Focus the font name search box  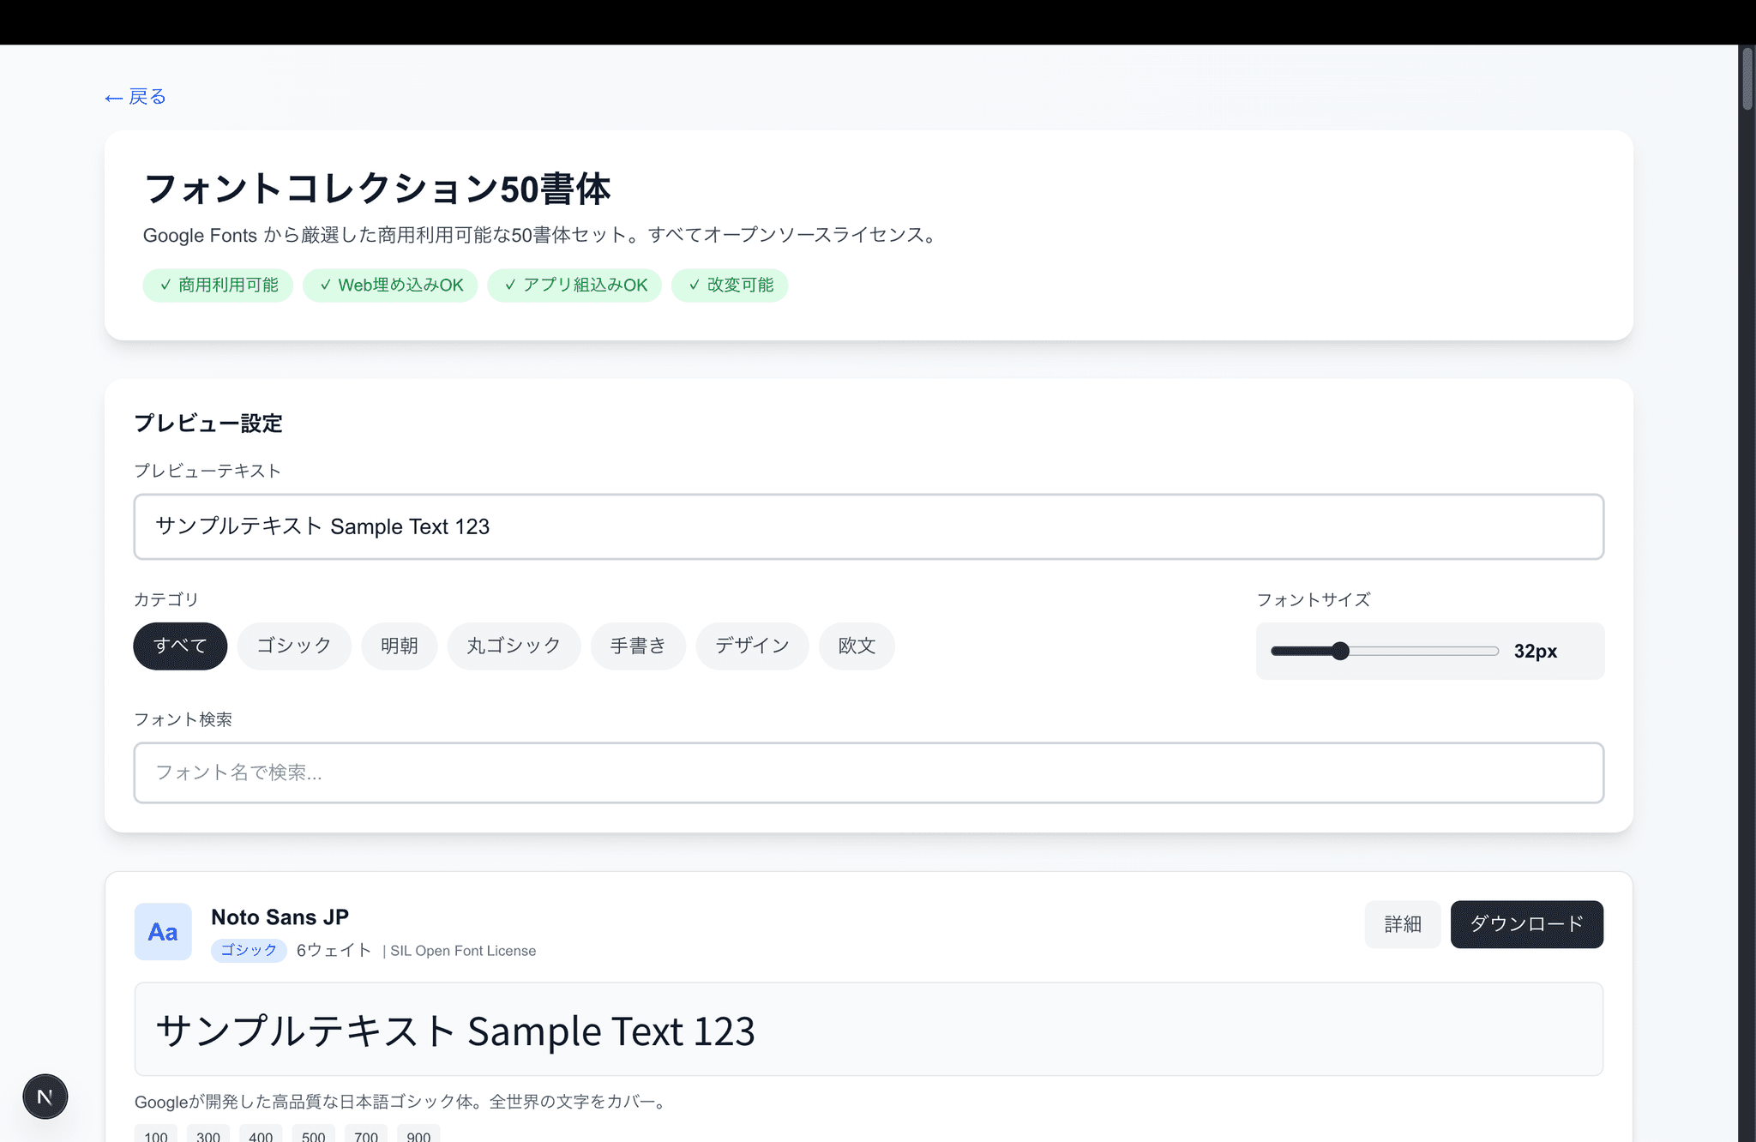pos(868,772)
